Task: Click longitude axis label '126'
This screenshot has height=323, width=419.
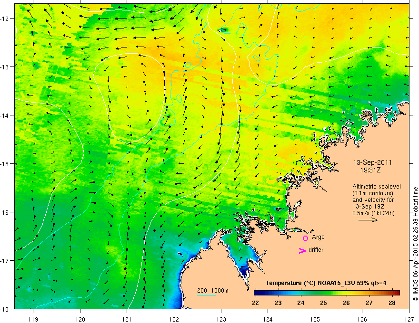Action: pos(362,319)
